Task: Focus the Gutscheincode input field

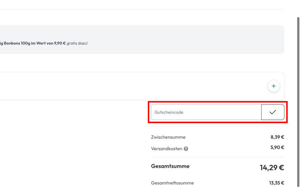Action: [206, 112]
